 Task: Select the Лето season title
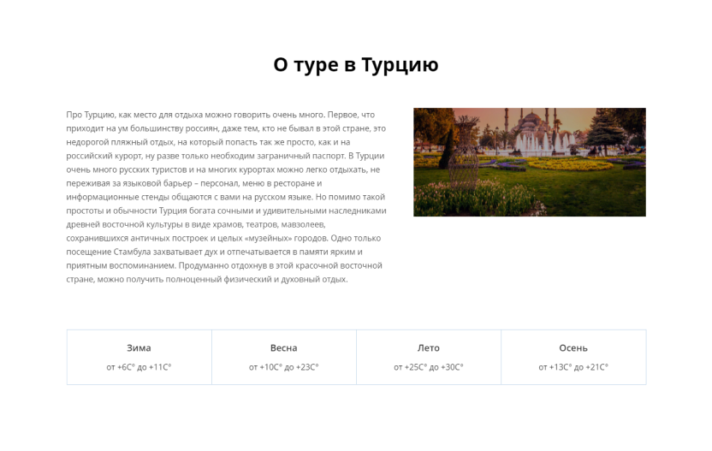(x=428, y=348)
